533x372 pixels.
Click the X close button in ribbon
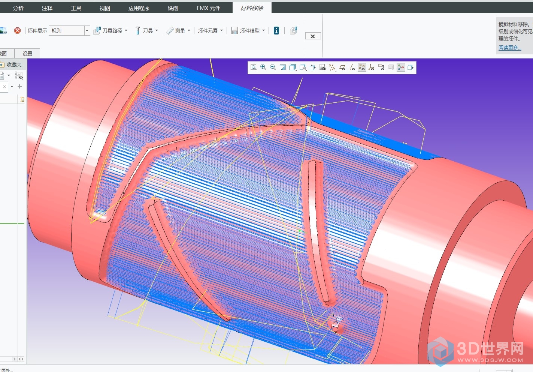point(313,36)
